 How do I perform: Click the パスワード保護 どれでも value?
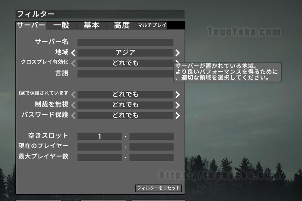125,116
